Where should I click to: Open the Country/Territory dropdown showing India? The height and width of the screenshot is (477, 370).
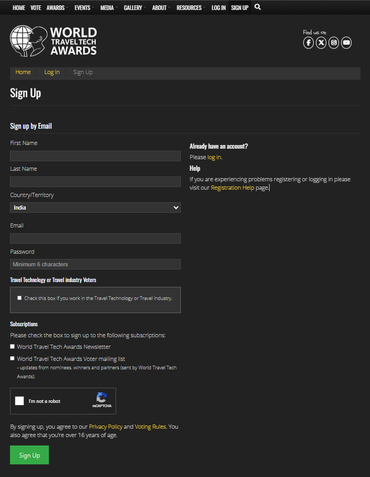95,208
